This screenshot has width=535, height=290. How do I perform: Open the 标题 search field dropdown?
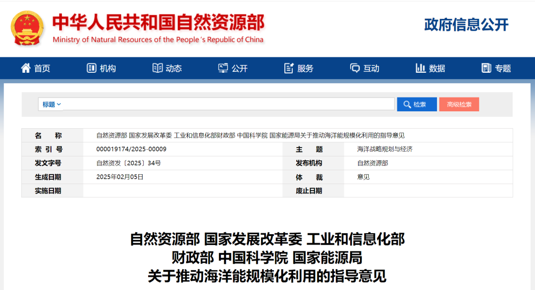click(x=51, y=104)
